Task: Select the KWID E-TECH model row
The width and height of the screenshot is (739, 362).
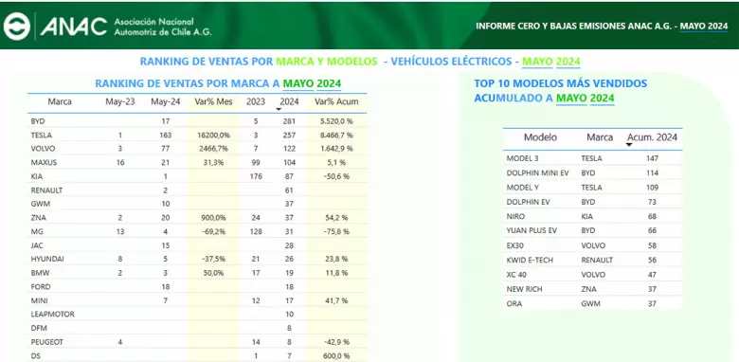Action: tap(592, 260)
